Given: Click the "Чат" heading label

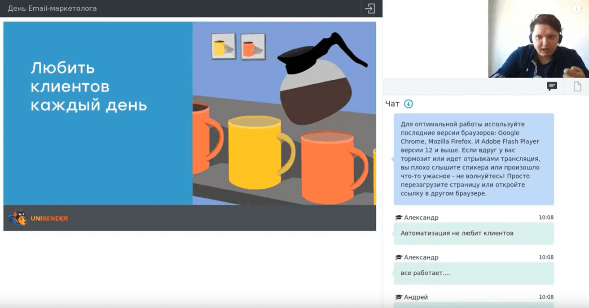Looking at the screenshot, I should (392, 104).
